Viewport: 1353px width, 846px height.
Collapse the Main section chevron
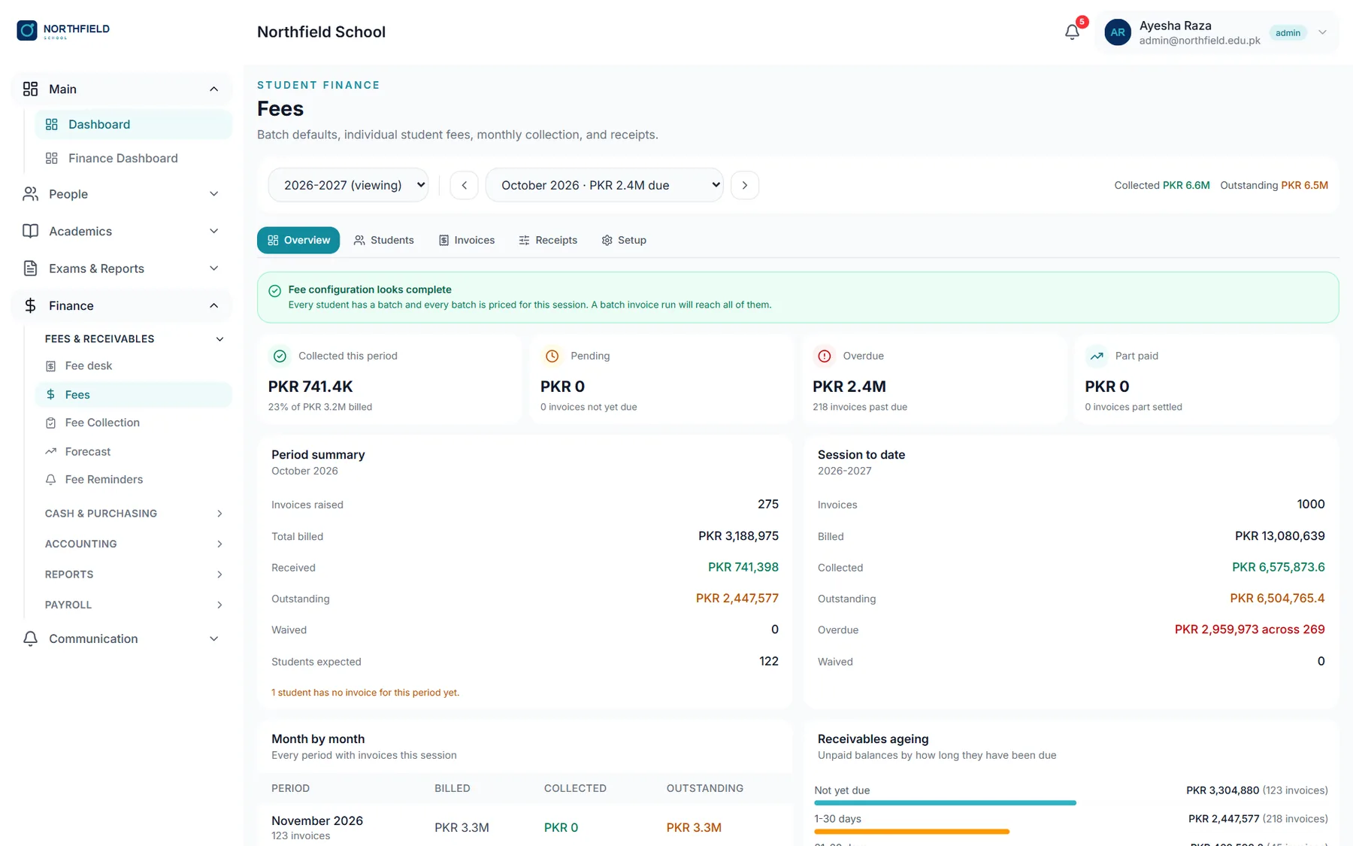coord(214,89)
